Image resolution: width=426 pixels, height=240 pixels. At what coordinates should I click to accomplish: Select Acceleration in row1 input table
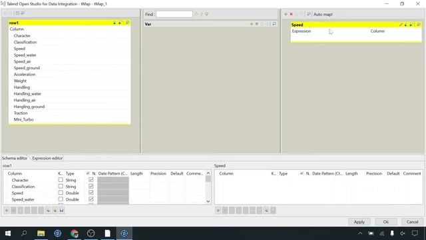[25, 74]
